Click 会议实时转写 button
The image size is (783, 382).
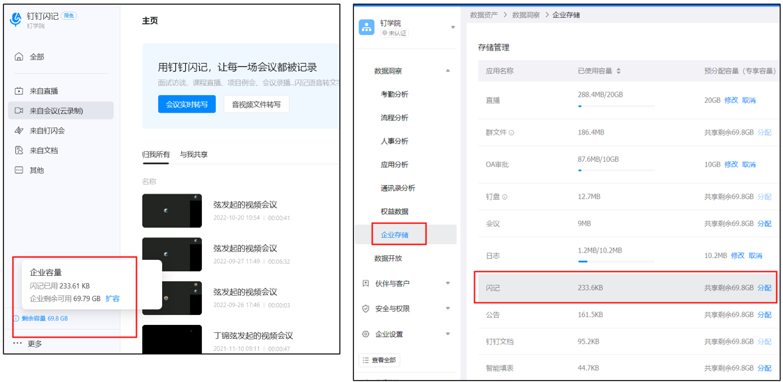click(x=187, y=104)
